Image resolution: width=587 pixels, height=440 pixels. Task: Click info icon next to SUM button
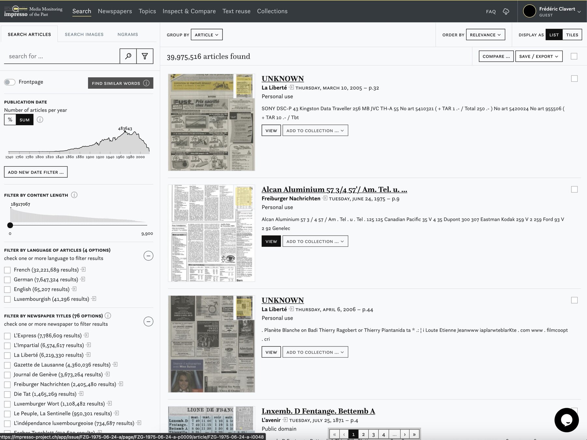[x=40, y=120]
